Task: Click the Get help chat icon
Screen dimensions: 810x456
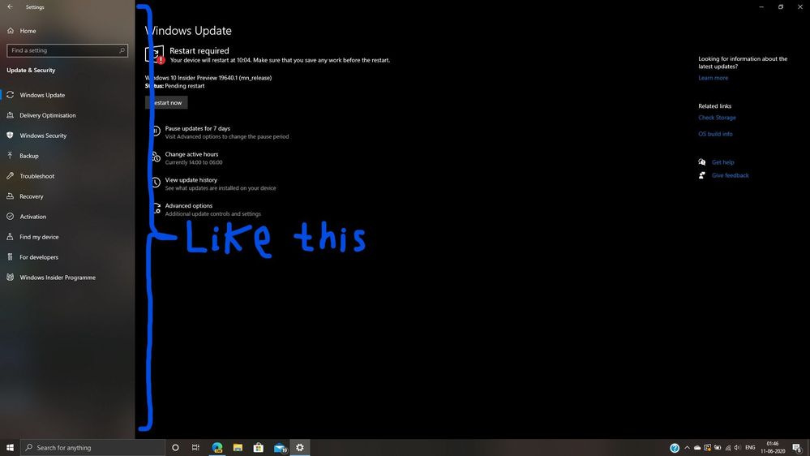Action: coord(702,162)
